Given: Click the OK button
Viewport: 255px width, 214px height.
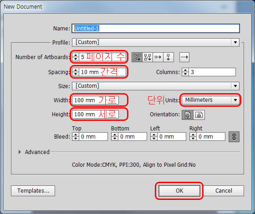Looking at the screenshot, I should (179, 191).
